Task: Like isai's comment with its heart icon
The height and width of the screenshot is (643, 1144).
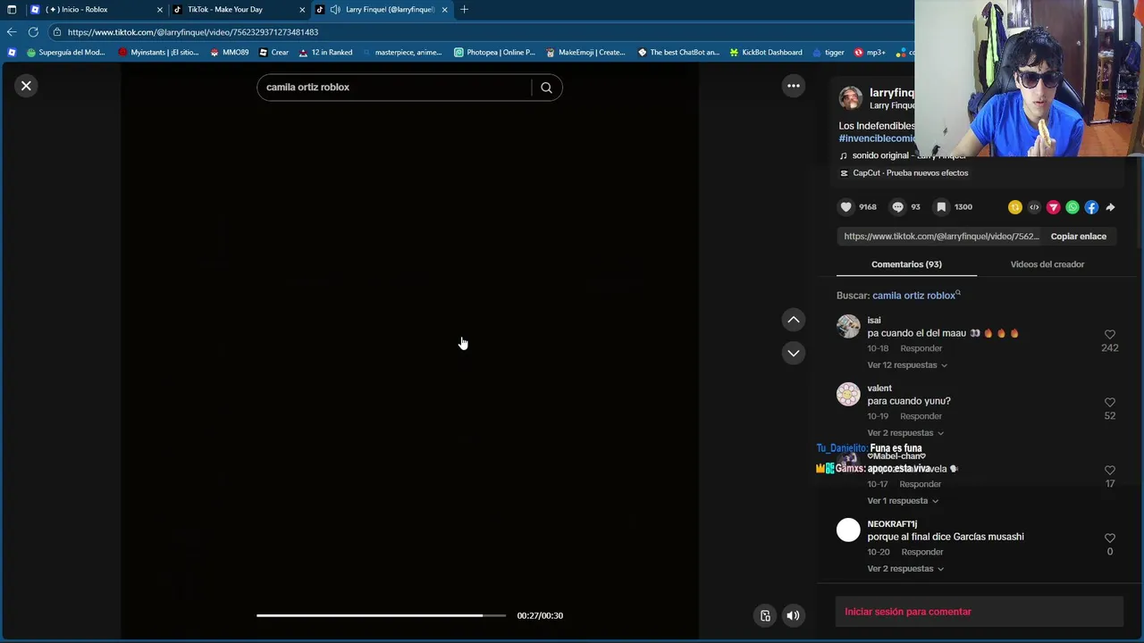Action: tap(1110, 335)
